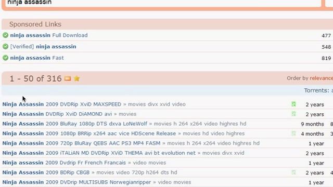Open Ninja Assassin 2009 DVDRip XviD MAXSPEED torrent
The height and width of the screenshot is (187, 333).
pos(62,104)
